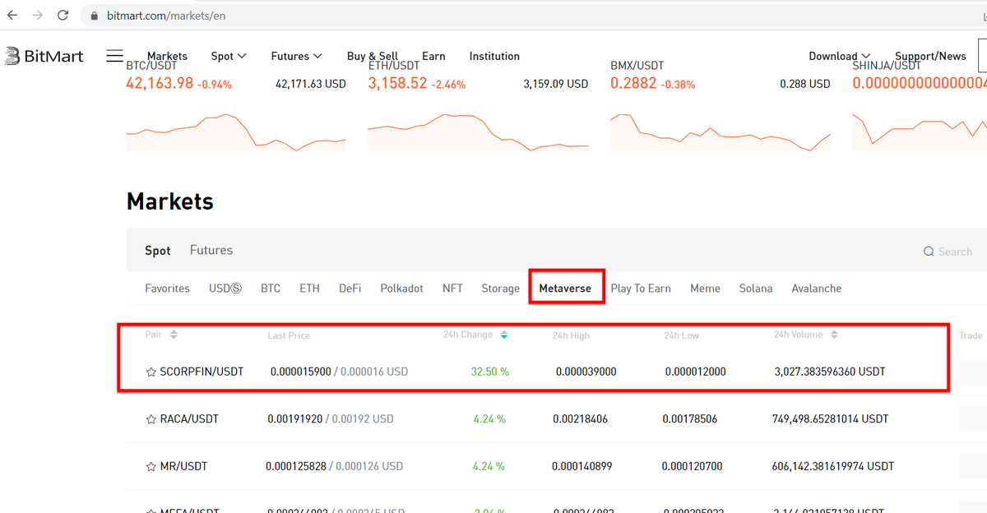Open BMX/USDT ticker chart card
Viewport: 987px width, 513px height.
[x=721, y=107]
